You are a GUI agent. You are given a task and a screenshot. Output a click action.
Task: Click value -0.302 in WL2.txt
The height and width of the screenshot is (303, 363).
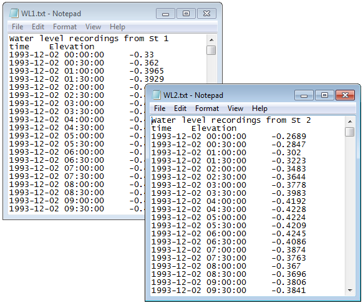click(286, 153)
